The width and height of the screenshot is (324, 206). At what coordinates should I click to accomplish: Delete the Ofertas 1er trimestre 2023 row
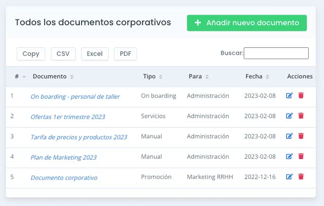pos(301,116)
